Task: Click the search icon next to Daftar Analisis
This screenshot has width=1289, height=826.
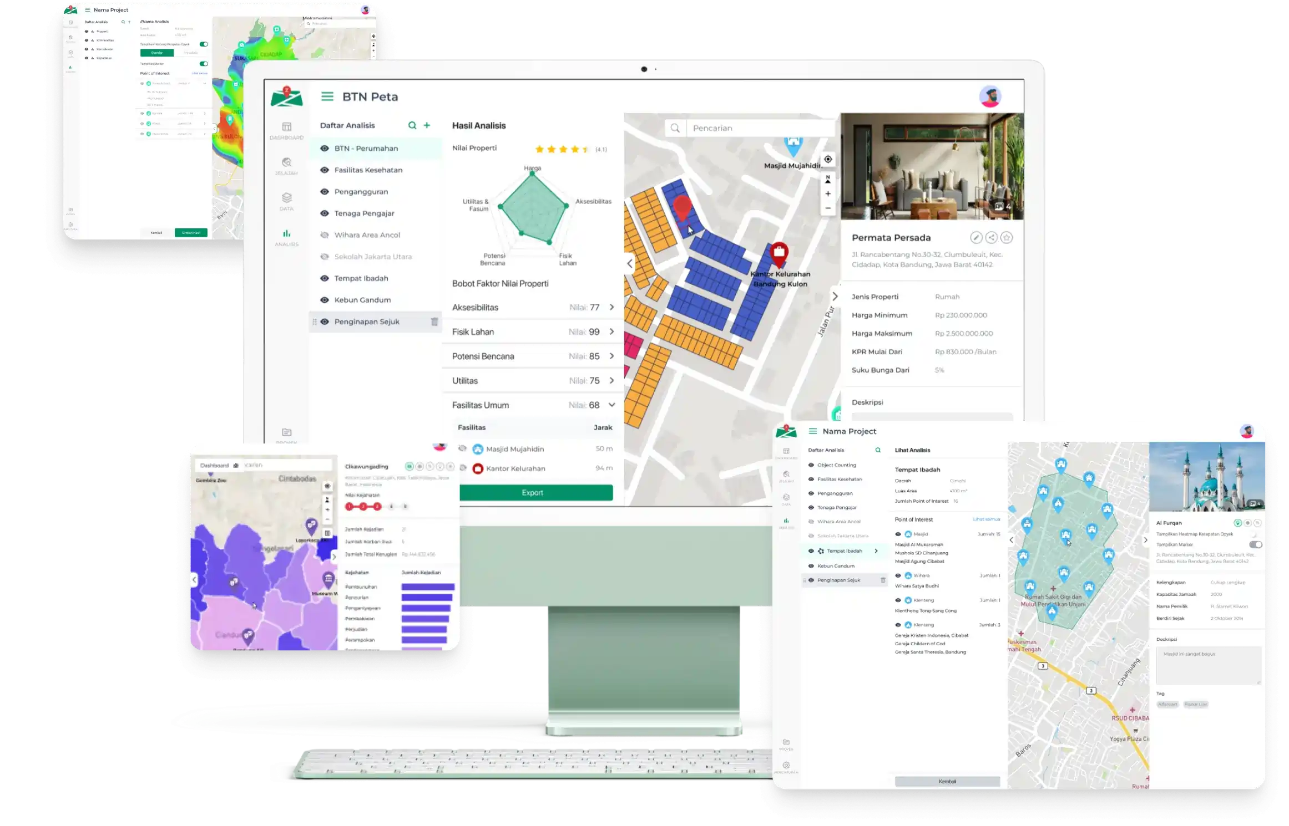Action: pyautogui.click(x=412, y=125)
